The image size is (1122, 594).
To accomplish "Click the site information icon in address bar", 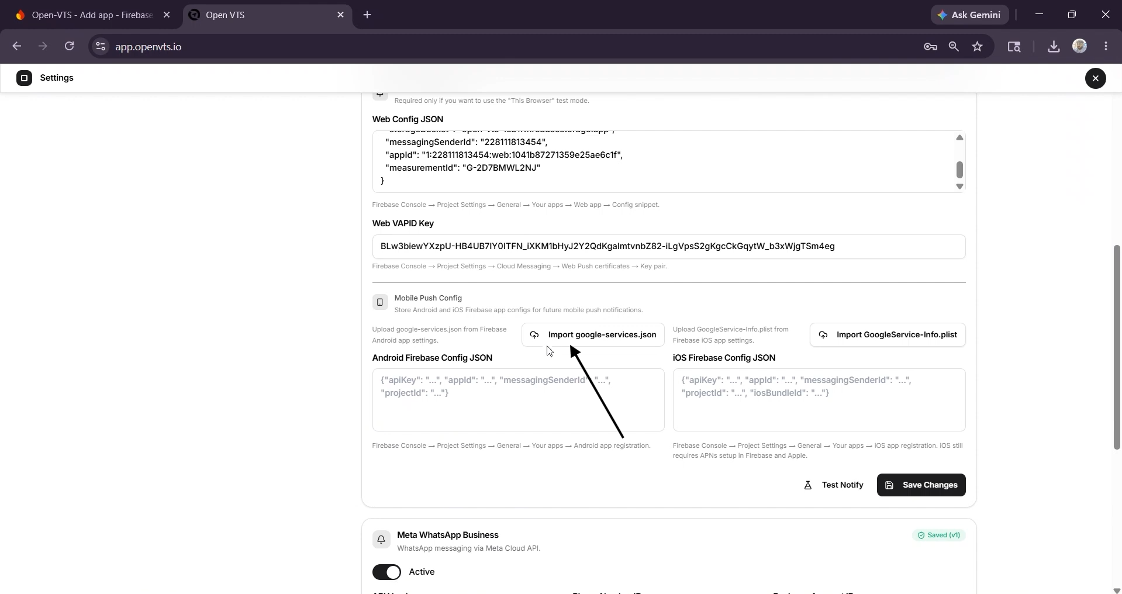I will pos(101,47).
